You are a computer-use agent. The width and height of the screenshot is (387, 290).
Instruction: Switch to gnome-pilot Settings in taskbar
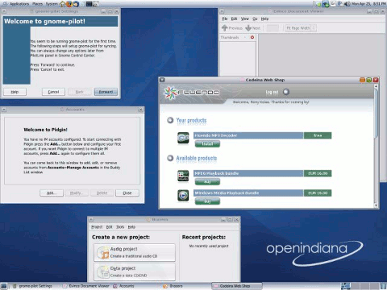(32, 286)
